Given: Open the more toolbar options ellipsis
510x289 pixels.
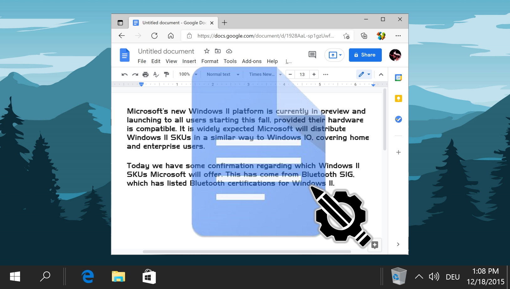Looking at the screenshot, I should [326, 75].
